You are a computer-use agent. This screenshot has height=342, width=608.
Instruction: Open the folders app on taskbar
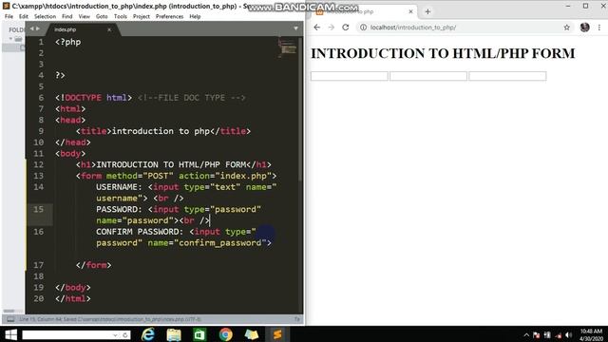(x=251, y=334)
